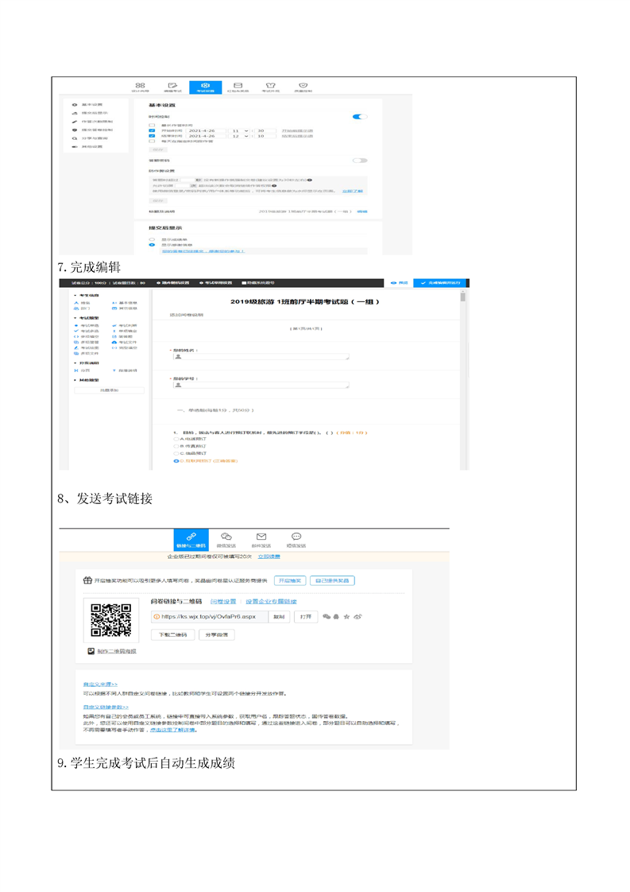
Task: Click the 微信发送 chat bubble icon
Action: 226,538
